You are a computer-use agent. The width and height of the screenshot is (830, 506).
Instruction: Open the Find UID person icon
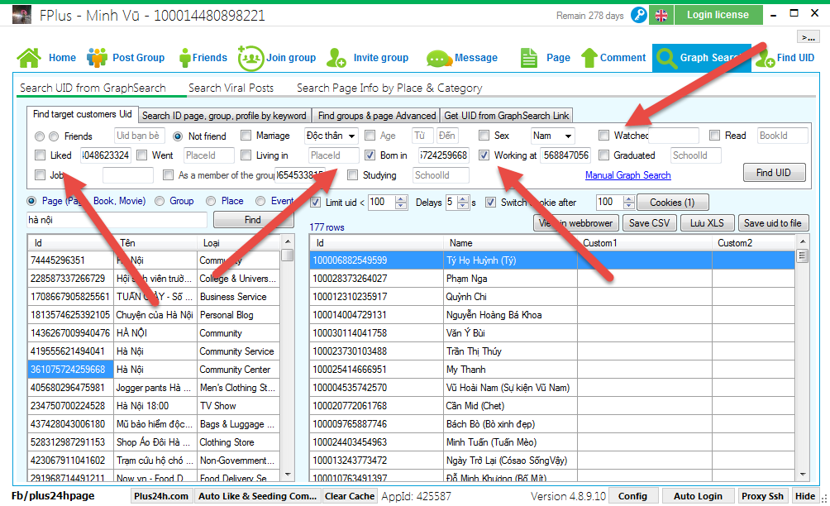point(766,58)
